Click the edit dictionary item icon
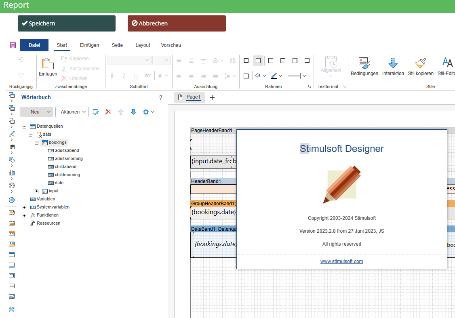 point(96,112)
